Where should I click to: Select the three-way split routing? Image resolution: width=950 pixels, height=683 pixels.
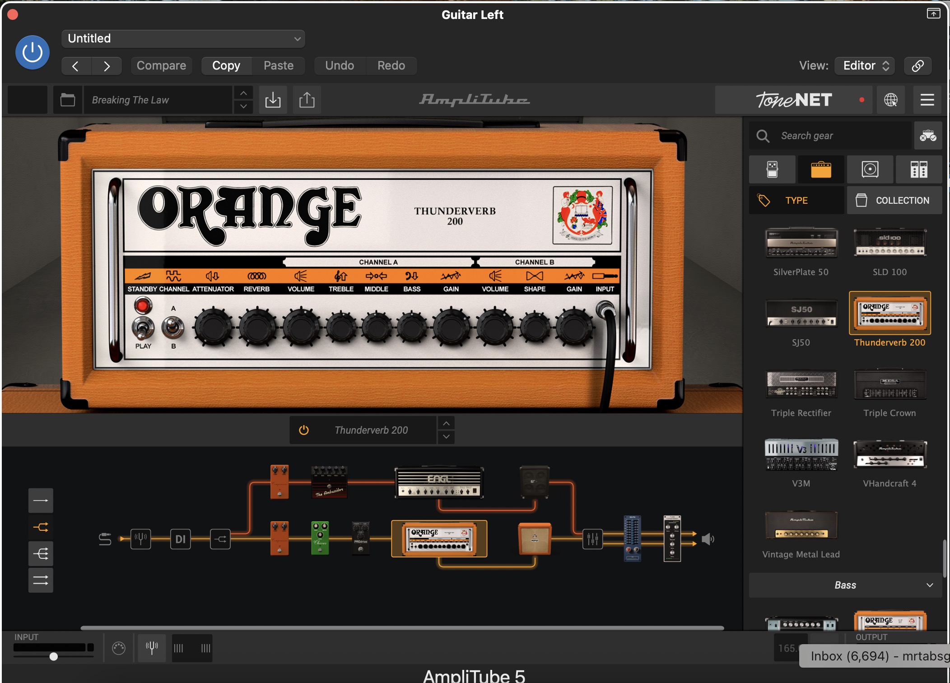point(41,554)
